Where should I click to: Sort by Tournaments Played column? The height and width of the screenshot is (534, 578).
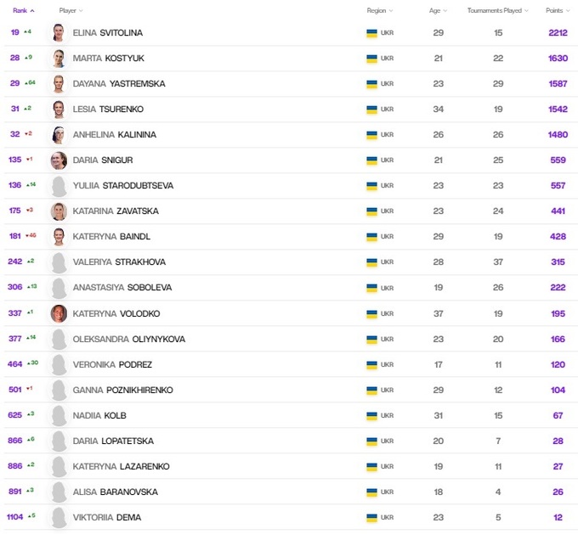tap(498, 10)
